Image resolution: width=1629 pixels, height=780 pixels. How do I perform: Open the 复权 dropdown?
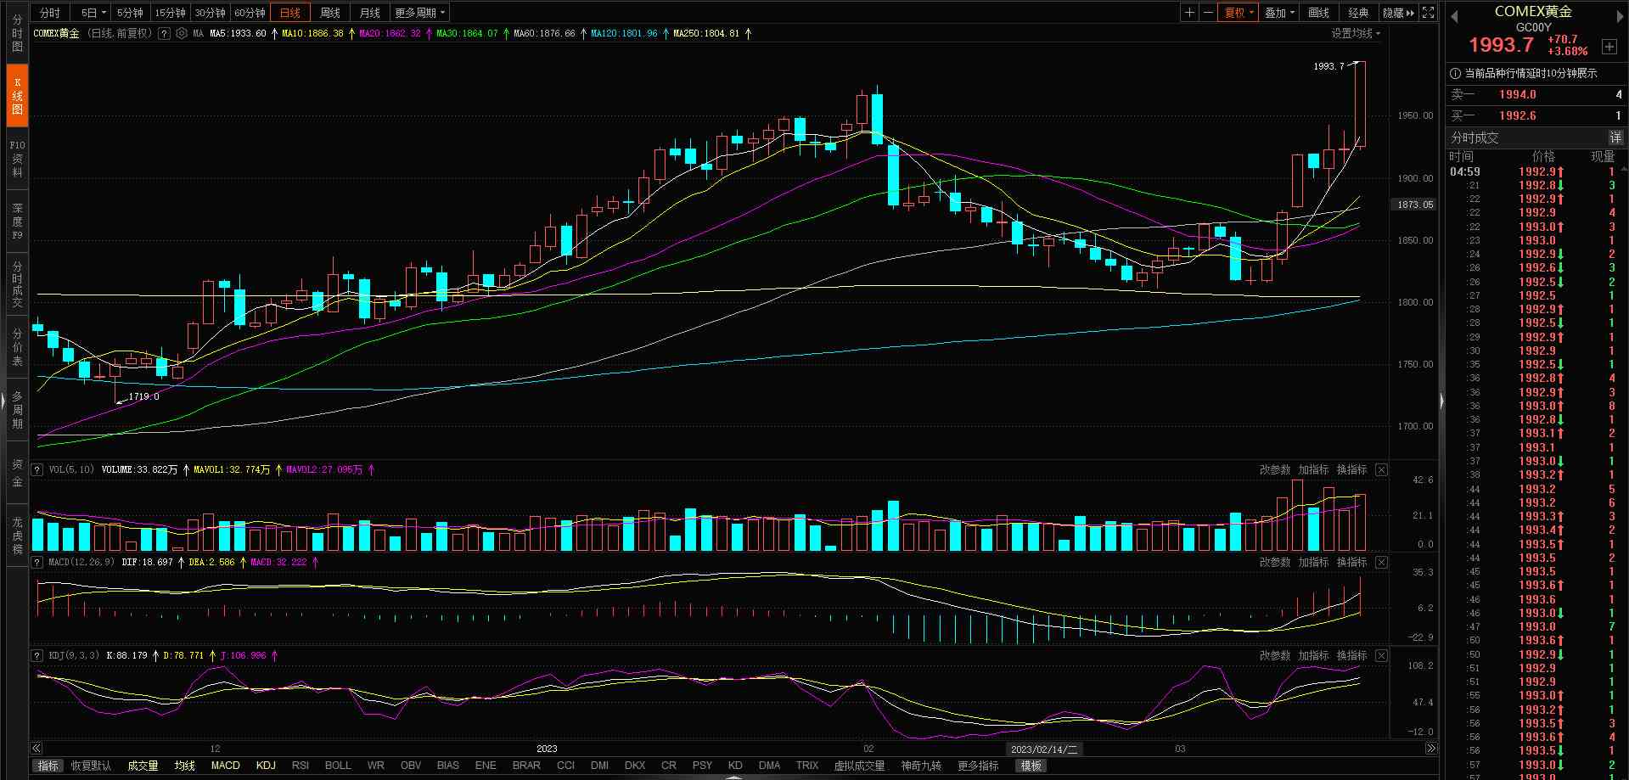pos(1238,13)
